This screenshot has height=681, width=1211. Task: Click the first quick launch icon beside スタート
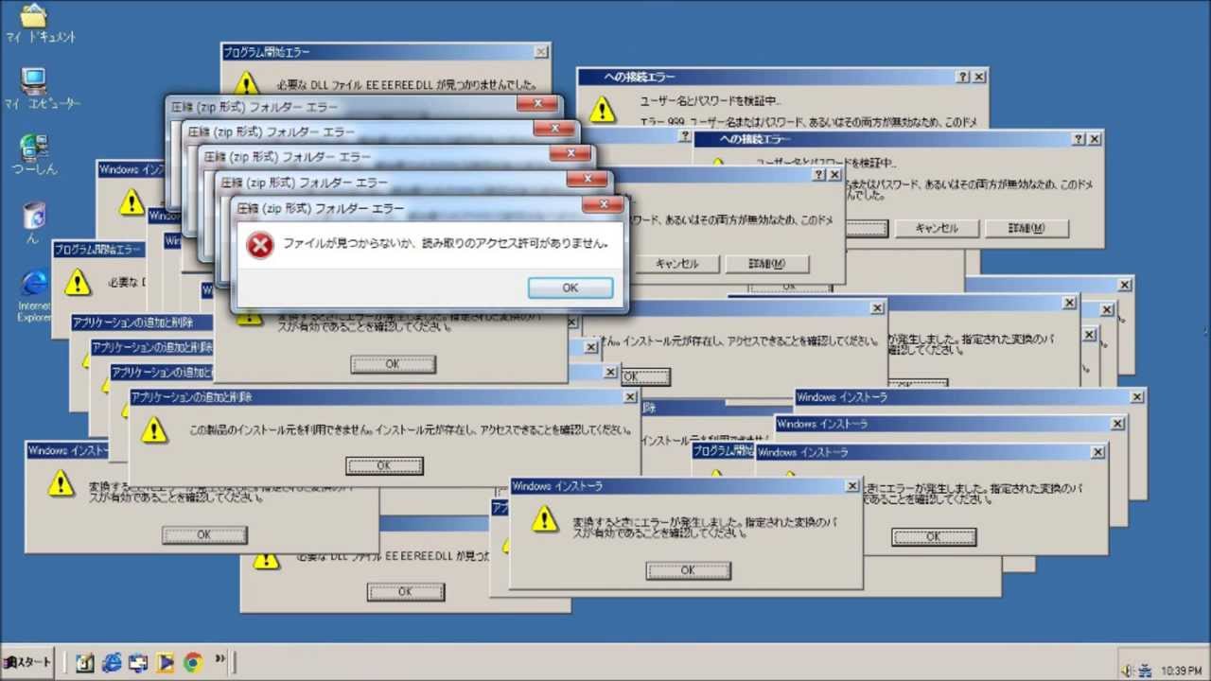pos(85,662)
